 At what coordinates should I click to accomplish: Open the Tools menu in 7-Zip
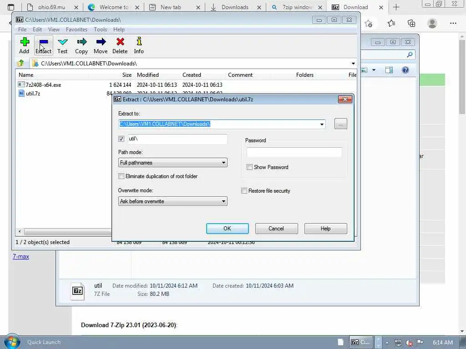(101, 30)
